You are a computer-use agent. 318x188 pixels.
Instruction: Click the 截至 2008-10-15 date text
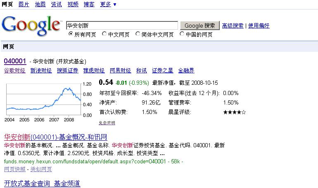pos(199,83)
